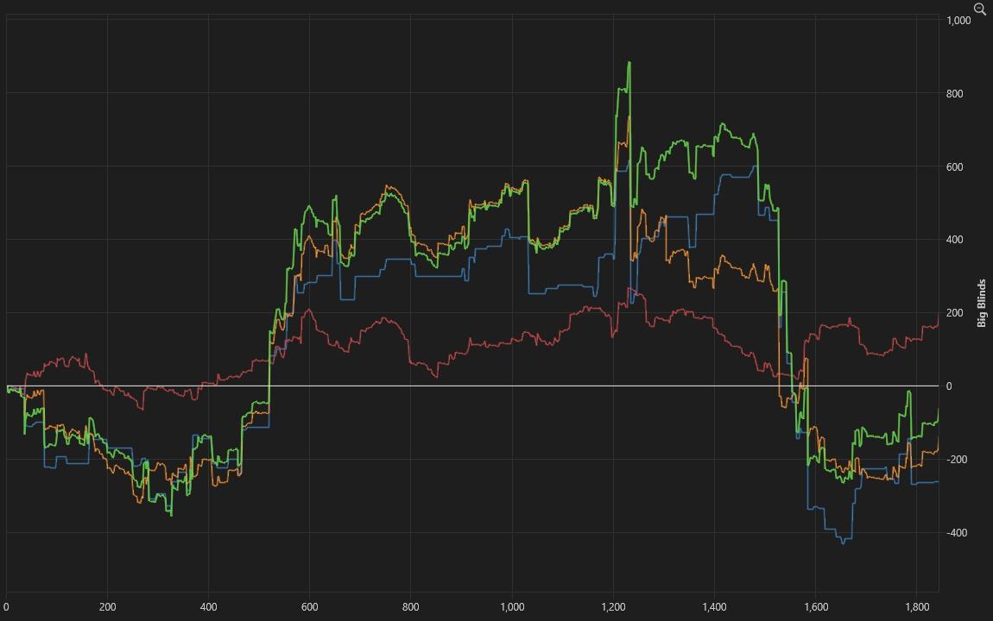This screenshot has width=993, height=621.
Task: Click the lowest dip of the green line
Action: point(171,515)
